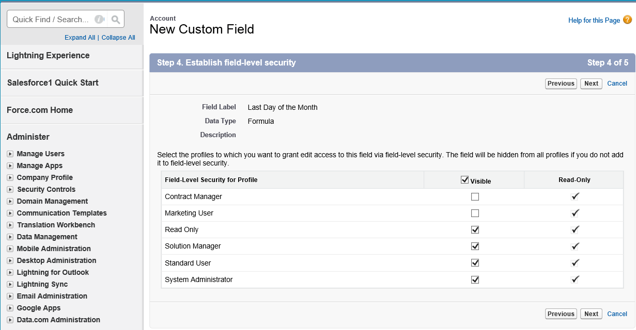This screenshot has width=636, height=330.
Task: Uncheck Visible for System Administrator
Action: (x=475, y=279)
